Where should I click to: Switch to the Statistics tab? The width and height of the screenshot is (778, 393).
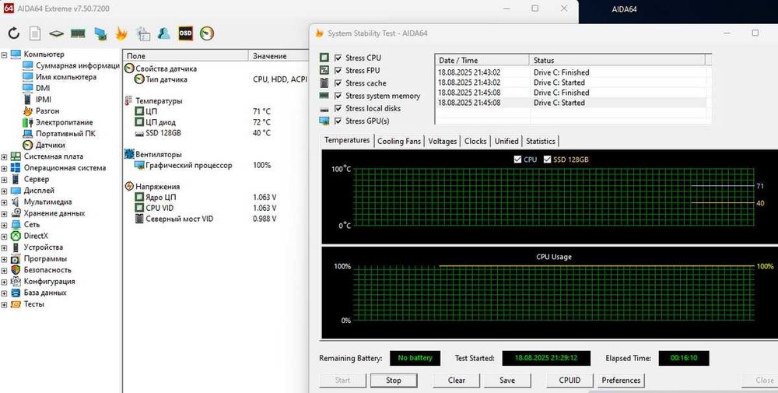541,142
